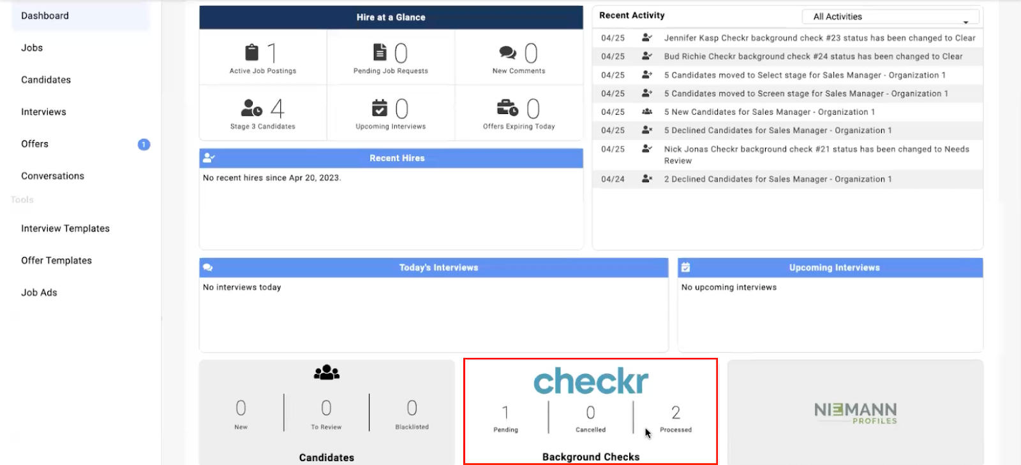Click the Blacklisted candidates count
Image resolution: width=1021 pixels, height=465 pixels.
coord(412,408)
